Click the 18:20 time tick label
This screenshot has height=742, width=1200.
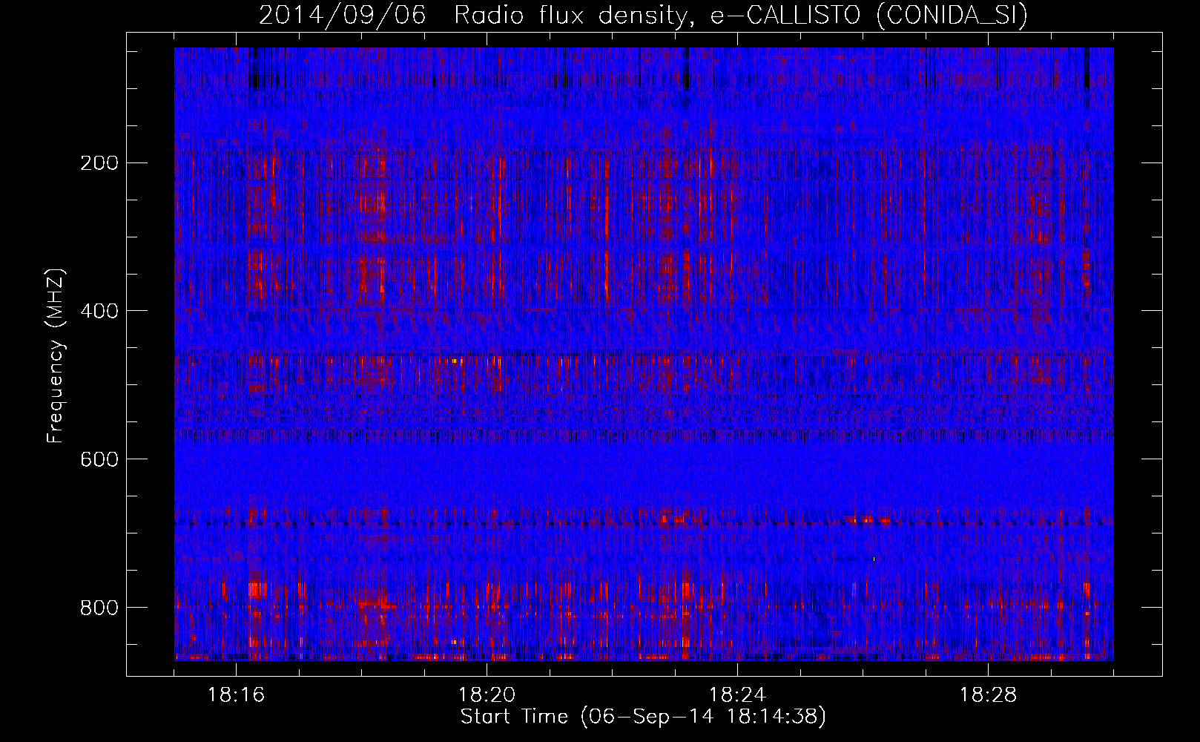pyautogui.click(x=487, y=695)
